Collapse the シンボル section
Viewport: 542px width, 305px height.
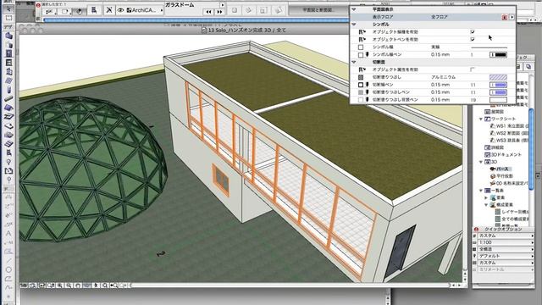click(x=354, y=25)
